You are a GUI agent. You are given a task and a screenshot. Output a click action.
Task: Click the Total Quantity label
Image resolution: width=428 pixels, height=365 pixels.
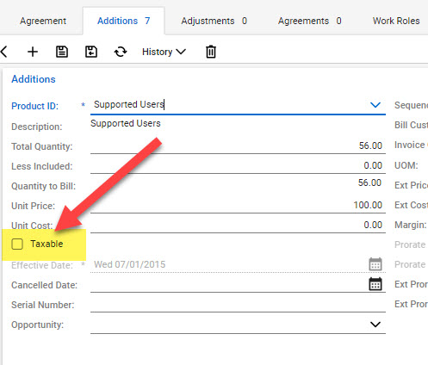pos(42,146)
